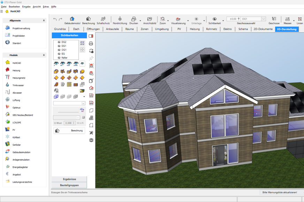Open the Schallschutz tool

(x=103, y=18)
